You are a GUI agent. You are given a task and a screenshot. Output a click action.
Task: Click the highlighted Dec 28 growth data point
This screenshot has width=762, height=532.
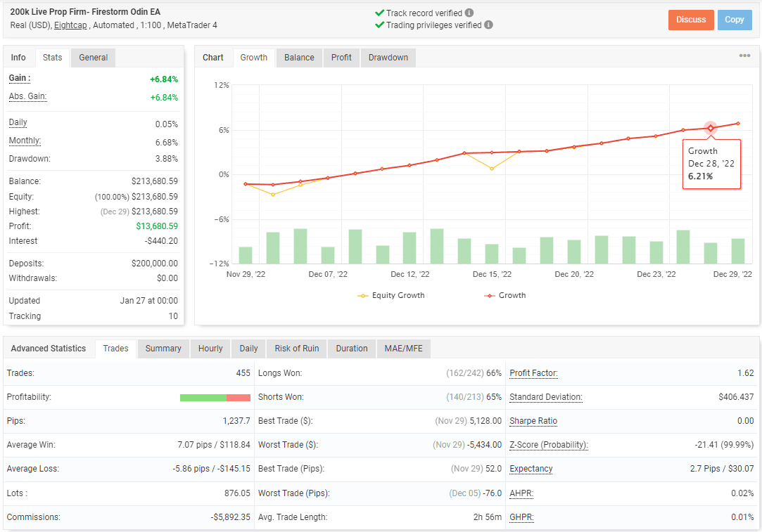(711, 129)
